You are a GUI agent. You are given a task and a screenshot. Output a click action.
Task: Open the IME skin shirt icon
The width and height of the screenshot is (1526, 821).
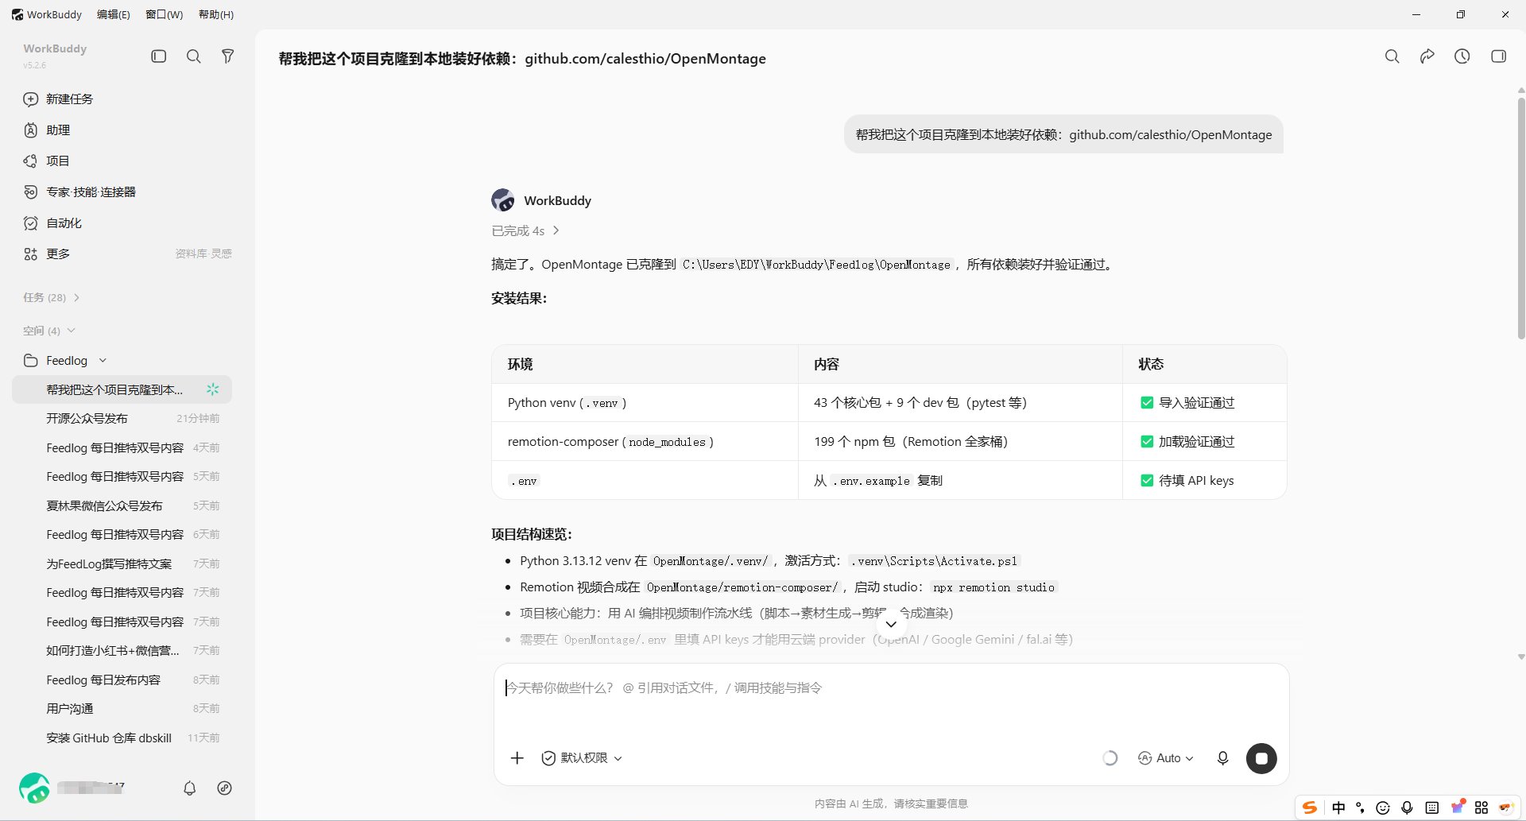point(1458,807)
